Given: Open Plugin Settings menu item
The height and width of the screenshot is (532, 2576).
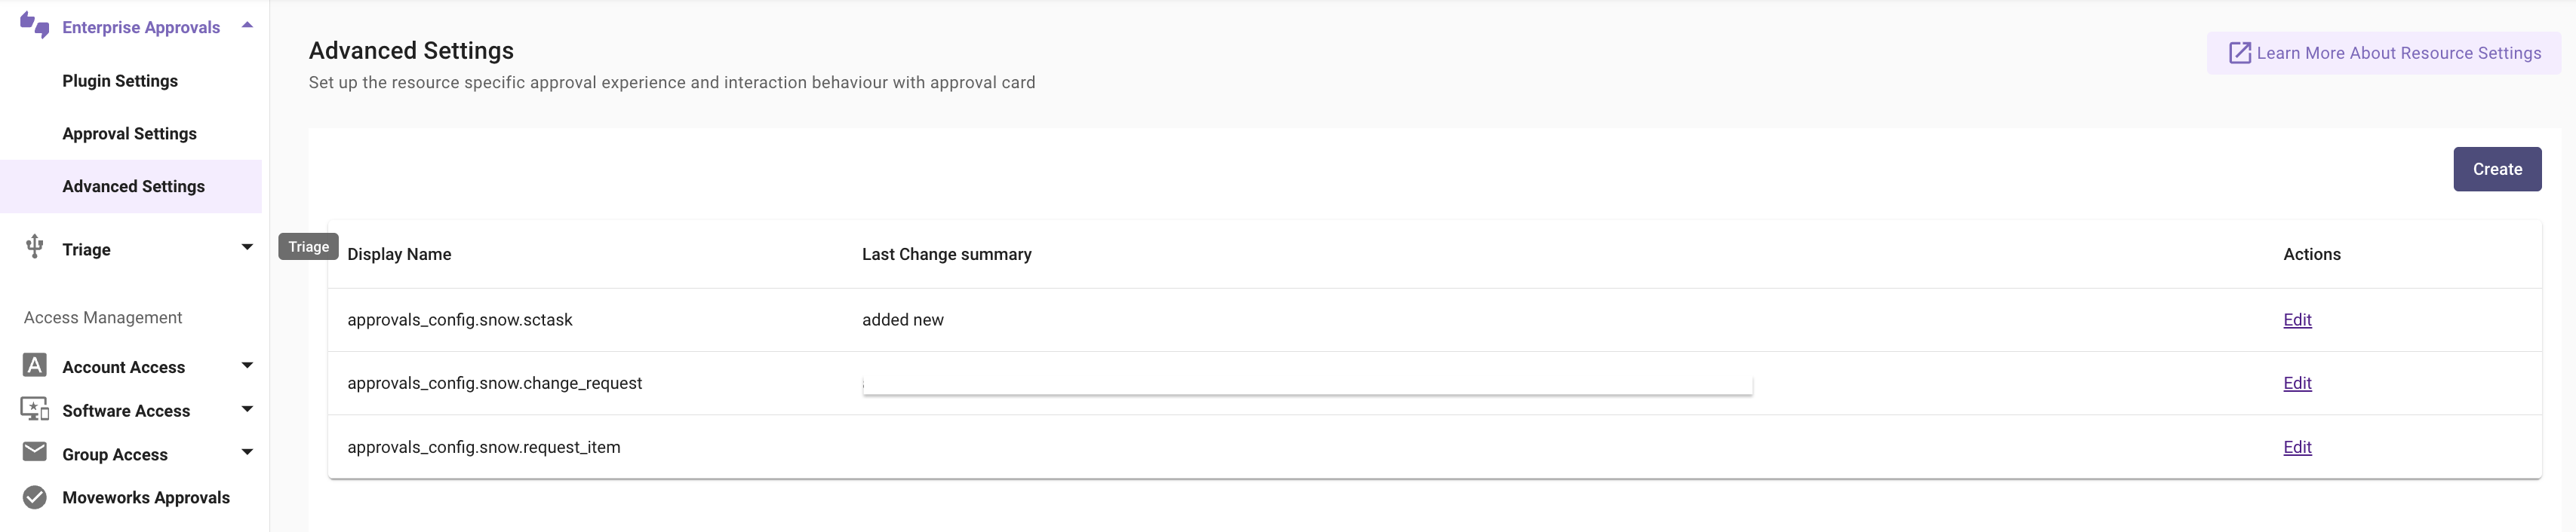Looking at the screenshot, I should click(x=120, y=81).
